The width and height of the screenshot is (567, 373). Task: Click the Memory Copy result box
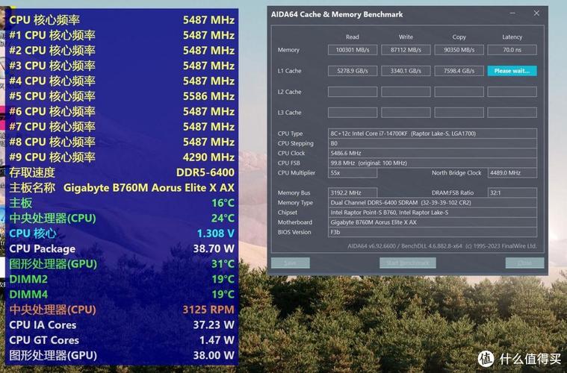tap(459, 50)
